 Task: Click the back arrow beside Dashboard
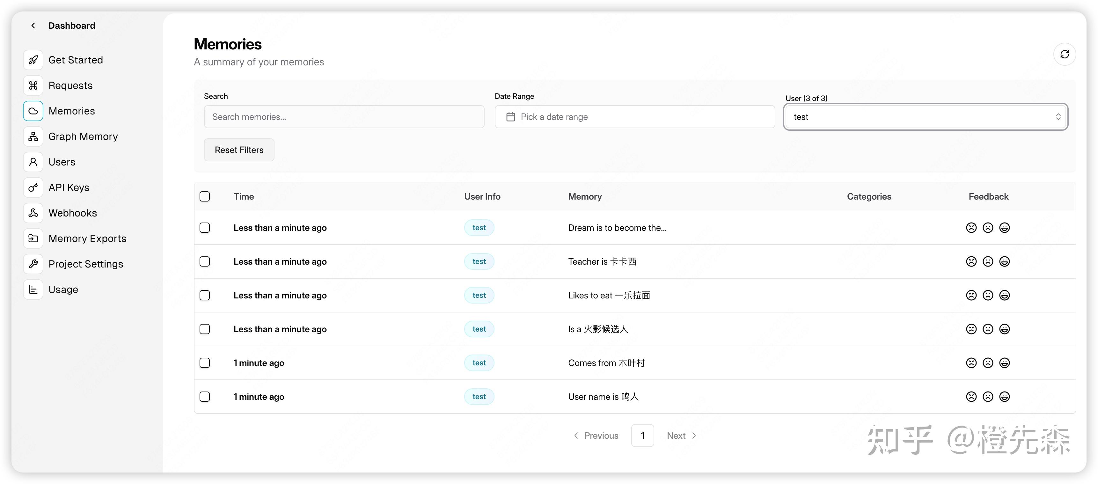pyautogui.click(x=33, y=26)
